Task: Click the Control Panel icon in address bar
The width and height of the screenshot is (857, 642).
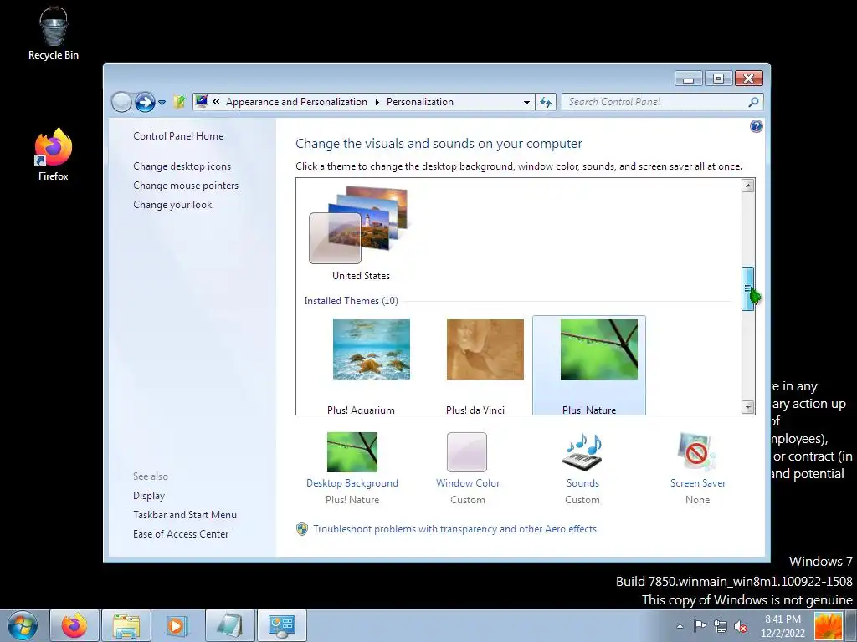Action: pos(202,101)
